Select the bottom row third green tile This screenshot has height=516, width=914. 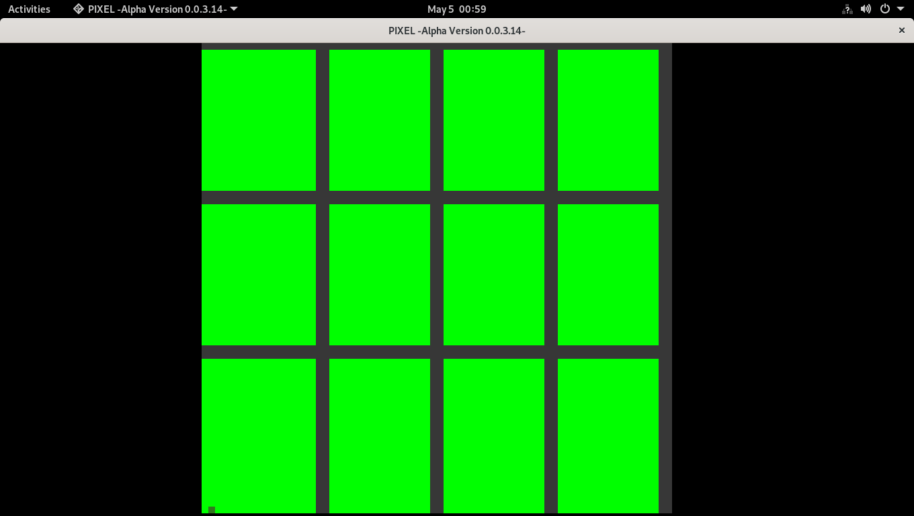(x=494, y=436)
